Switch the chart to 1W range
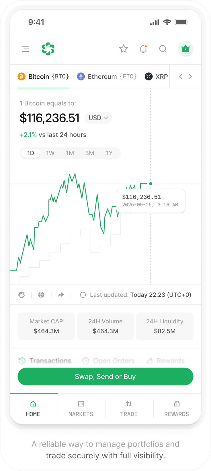Image resolution: width=211 pixels, height=471 pixels. point(50,153)
